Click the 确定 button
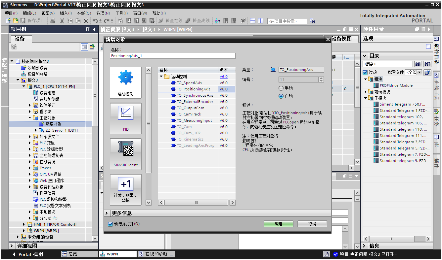Image resolution: width=442 pixels, height=260 pixels. pos(279,224)
